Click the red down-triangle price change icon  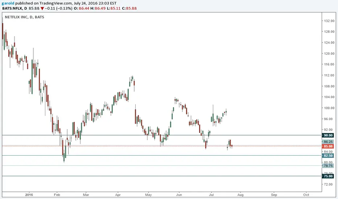(42, 8)
